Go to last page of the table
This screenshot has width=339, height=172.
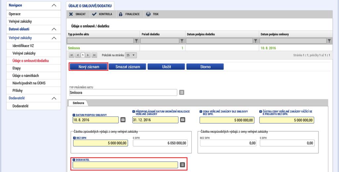tap(94, 55)
